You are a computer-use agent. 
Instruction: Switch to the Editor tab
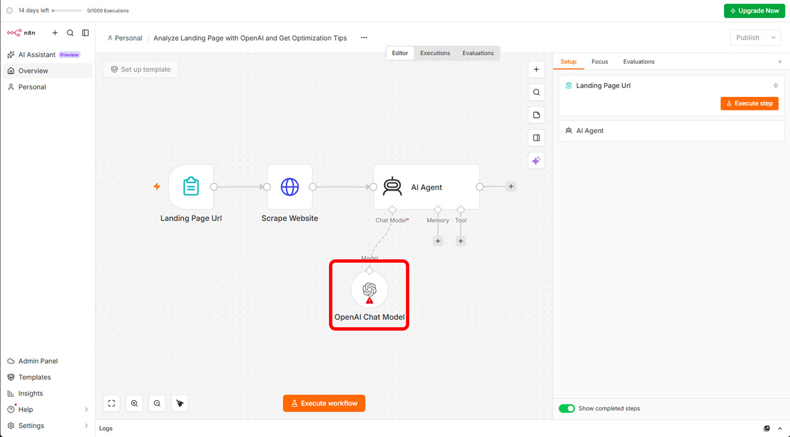tap(400, 53)
